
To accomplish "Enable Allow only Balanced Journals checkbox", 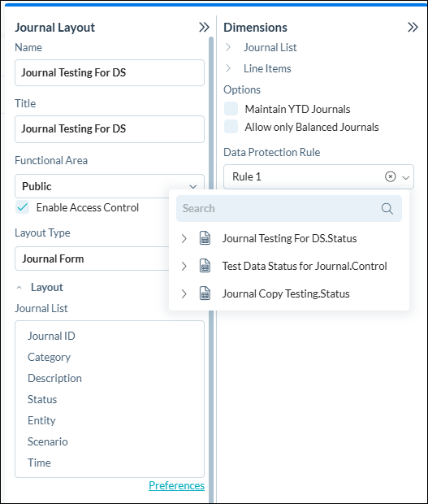I will click(231, 127).
